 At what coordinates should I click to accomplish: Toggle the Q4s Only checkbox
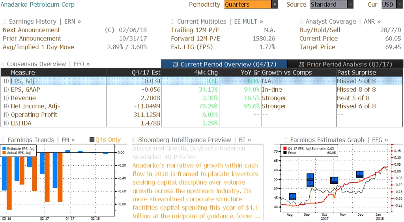click(x=92, y=140)
